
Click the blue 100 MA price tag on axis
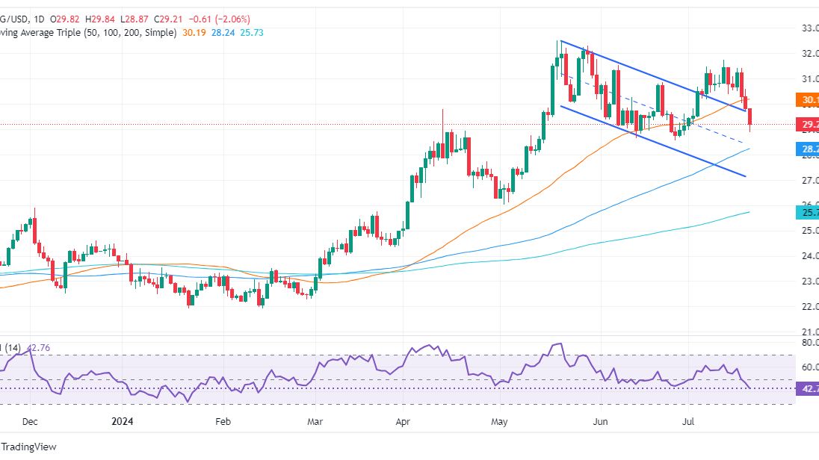point(807,149)
